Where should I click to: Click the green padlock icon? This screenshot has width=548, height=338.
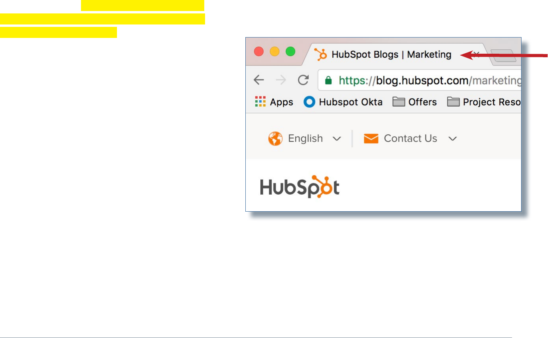click(328, 81)
